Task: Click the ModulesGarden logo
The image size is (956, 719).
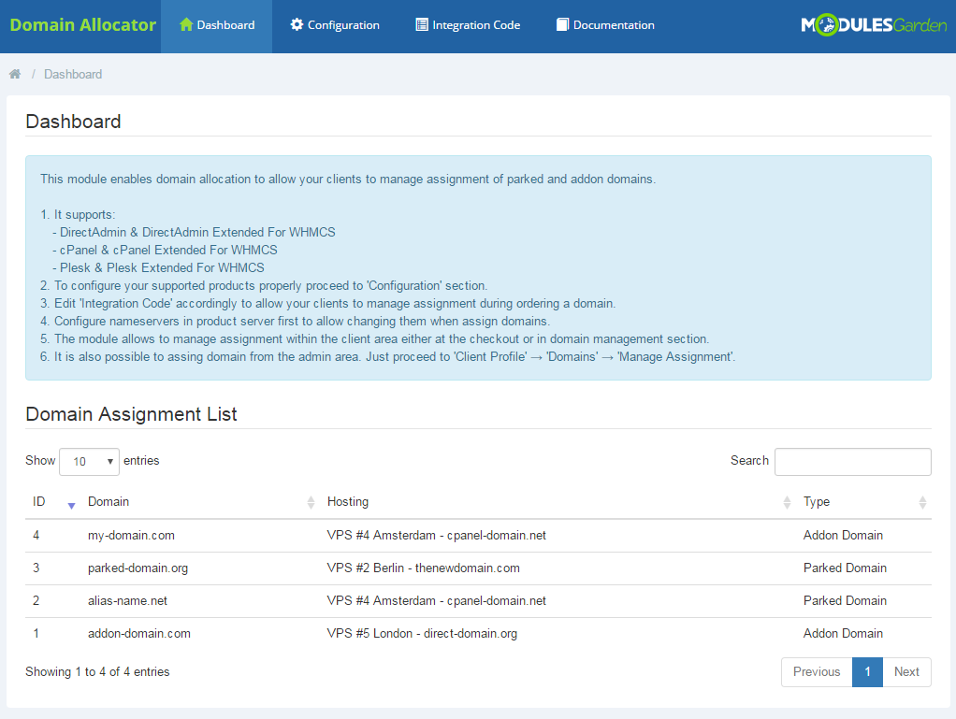Action: (x=872, y=25)
